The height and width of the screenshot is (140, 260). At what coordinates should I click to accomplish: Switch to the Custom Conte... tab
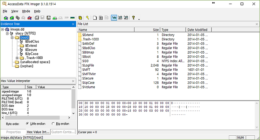pos(63,132)
